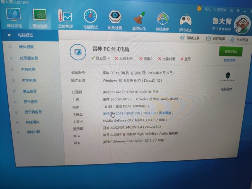Click the 蓝牙 unavailable status
252x189 pixels.
(186, 59)
